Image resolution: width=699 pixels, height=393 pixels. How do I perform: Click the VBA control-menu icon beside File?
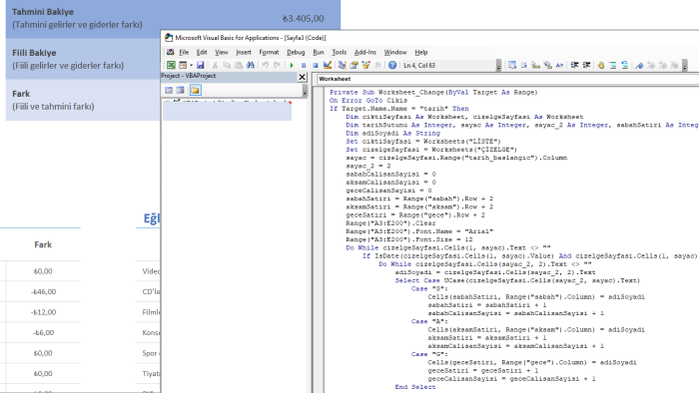(x=171, y=52)
